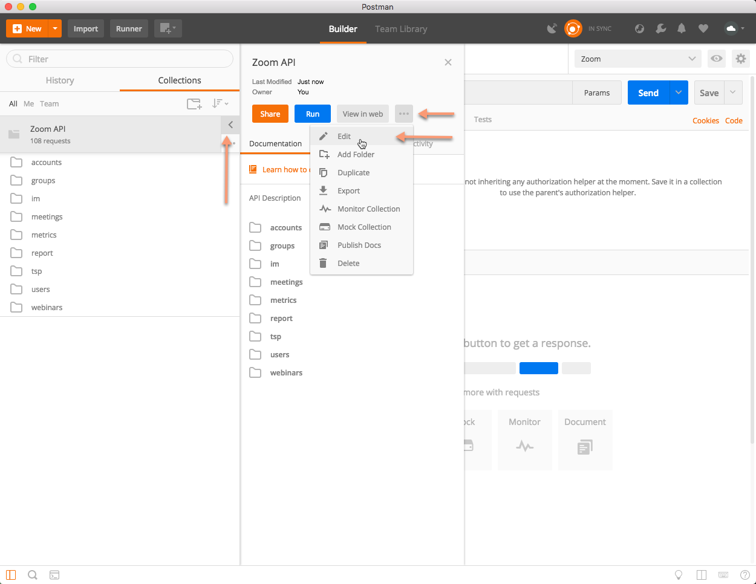
Task: Select the Documentation tab
Action: tap(275, 143)
